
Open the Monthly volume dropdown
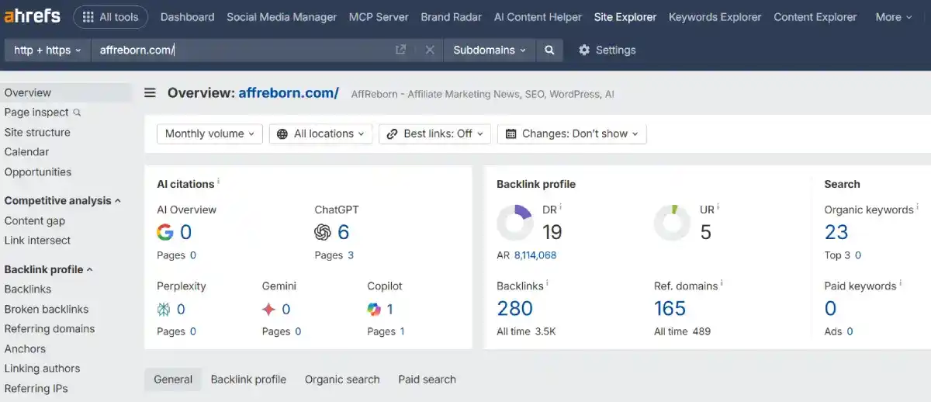click(x=209, y=133)
